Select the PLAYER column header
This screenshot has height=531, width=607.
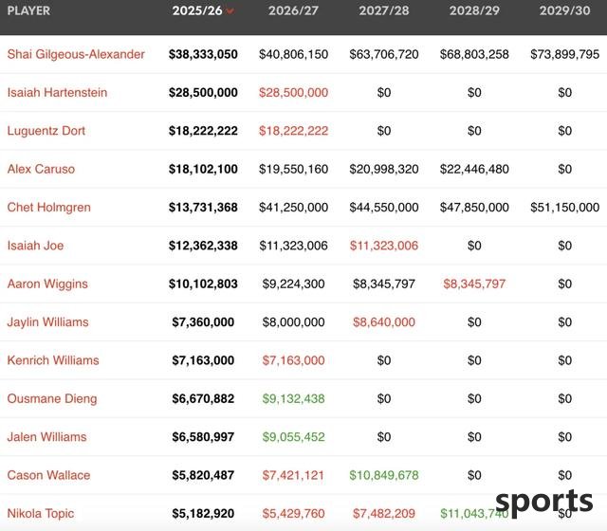click(x=28, y=10)
